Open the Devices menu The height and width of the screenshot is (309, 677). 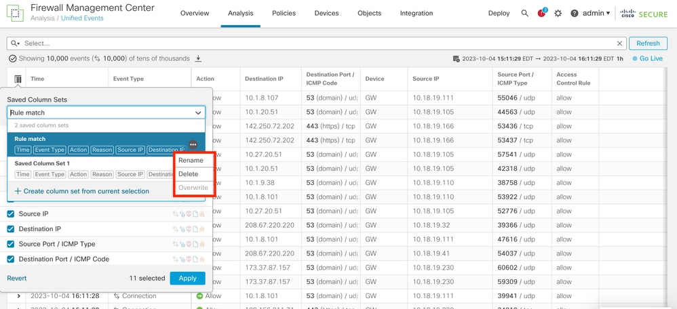(326, 14)
